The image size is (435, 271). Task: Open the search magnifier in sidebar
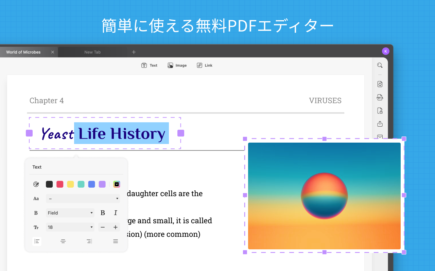(380, 65)
